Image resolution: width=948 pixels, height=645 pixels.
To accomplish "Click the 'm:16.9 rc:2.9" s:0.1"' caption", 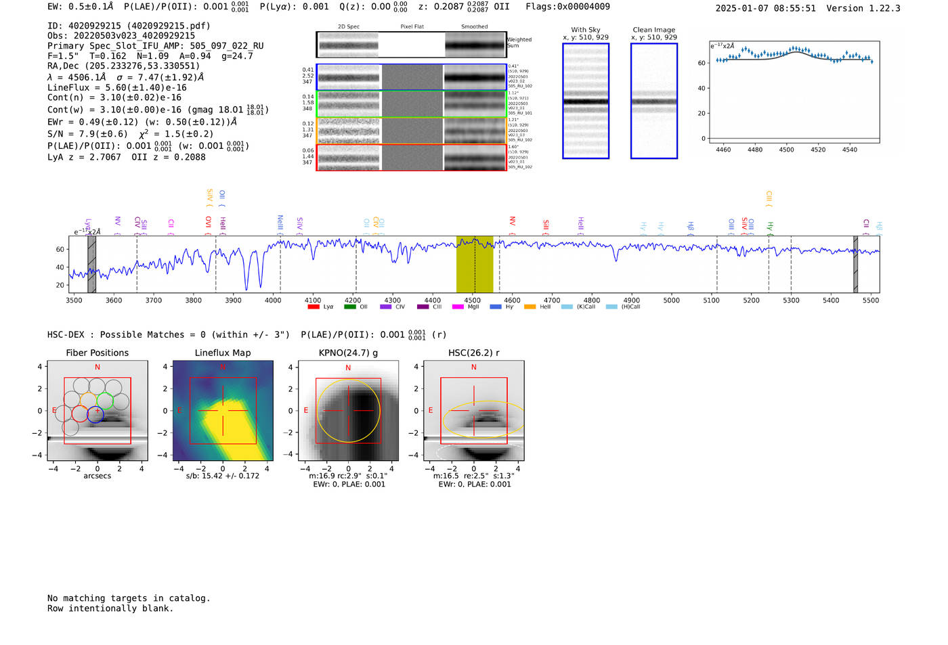I will (347, 476).
